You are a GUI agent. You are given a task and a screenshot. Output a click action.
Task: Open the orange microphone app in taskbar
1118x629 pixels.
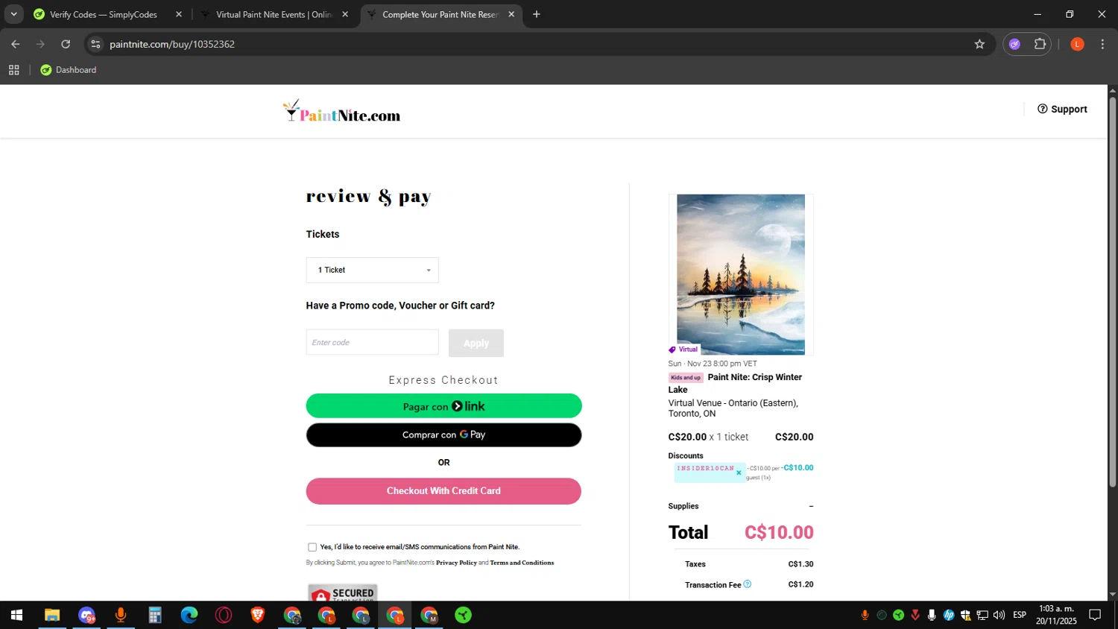[x=120, y=615]
